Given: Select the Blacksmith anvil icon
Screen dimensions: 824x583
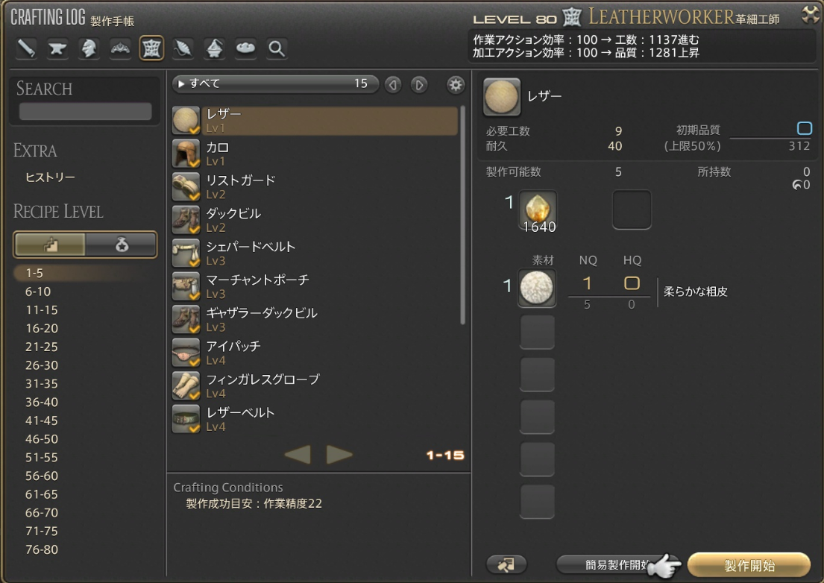Looking at the screenshot, I should 57,48.
